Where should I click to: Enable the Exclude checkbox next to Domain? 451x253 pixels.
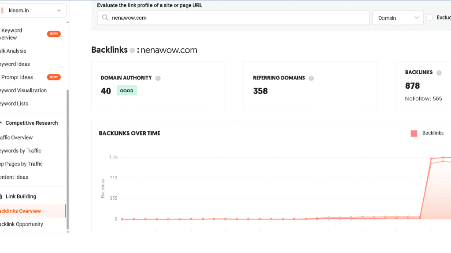(x=430, y=18)
